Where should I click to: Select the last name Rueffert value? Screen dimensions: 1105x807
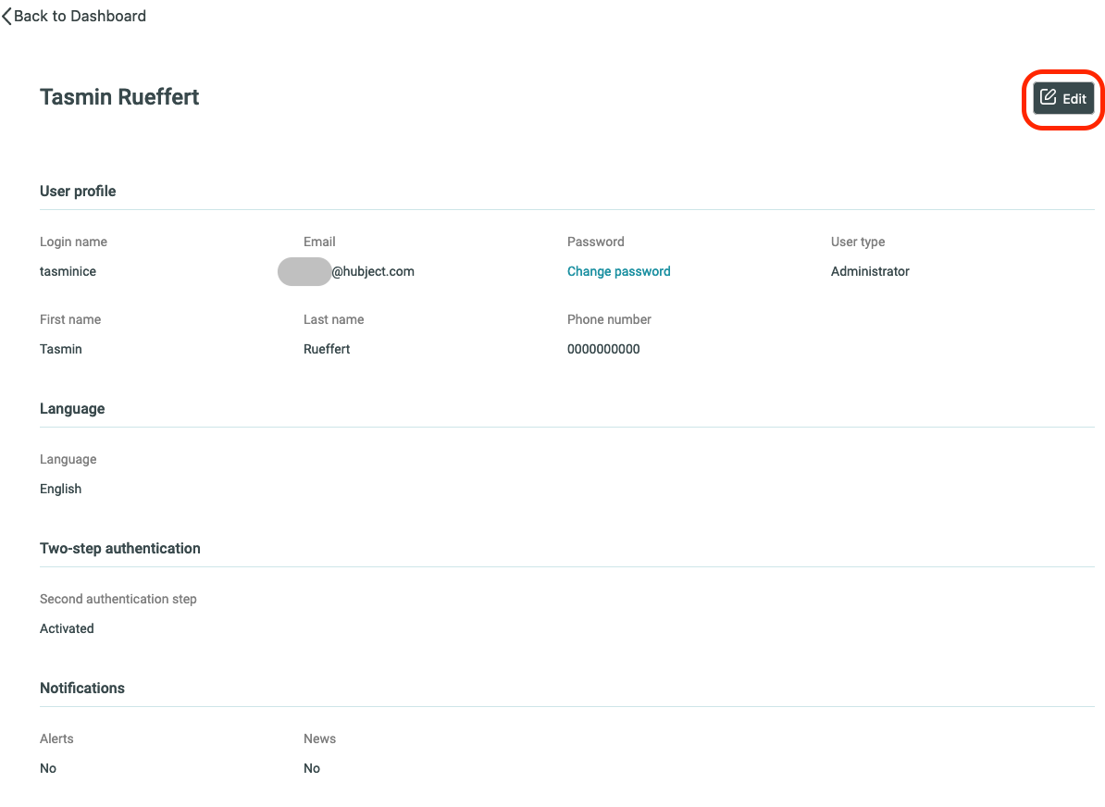(327, 349)
